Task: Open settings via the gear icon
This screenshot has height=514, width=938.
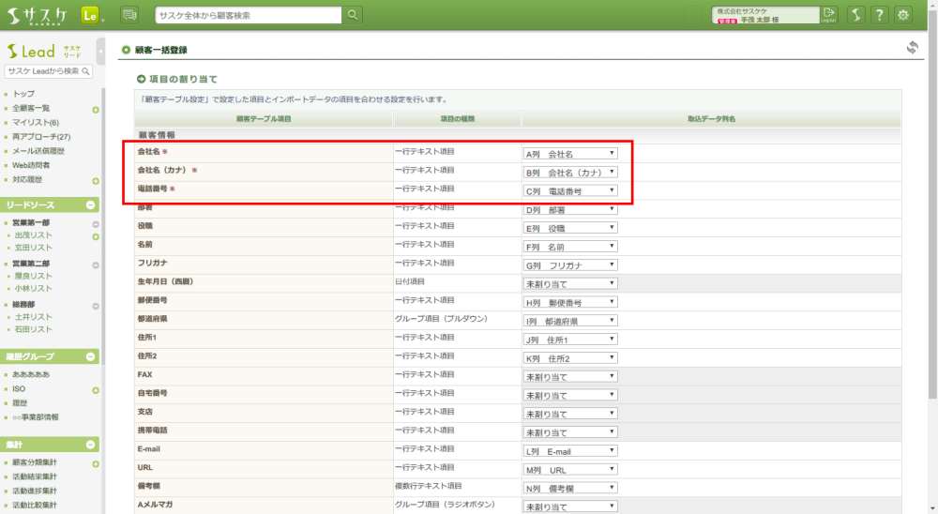Action: [904, 14]
